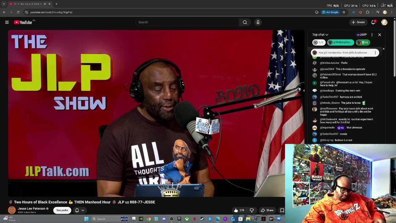
Task: Open Jesse Lee Peterson channel name link
Action: point(32,208)
